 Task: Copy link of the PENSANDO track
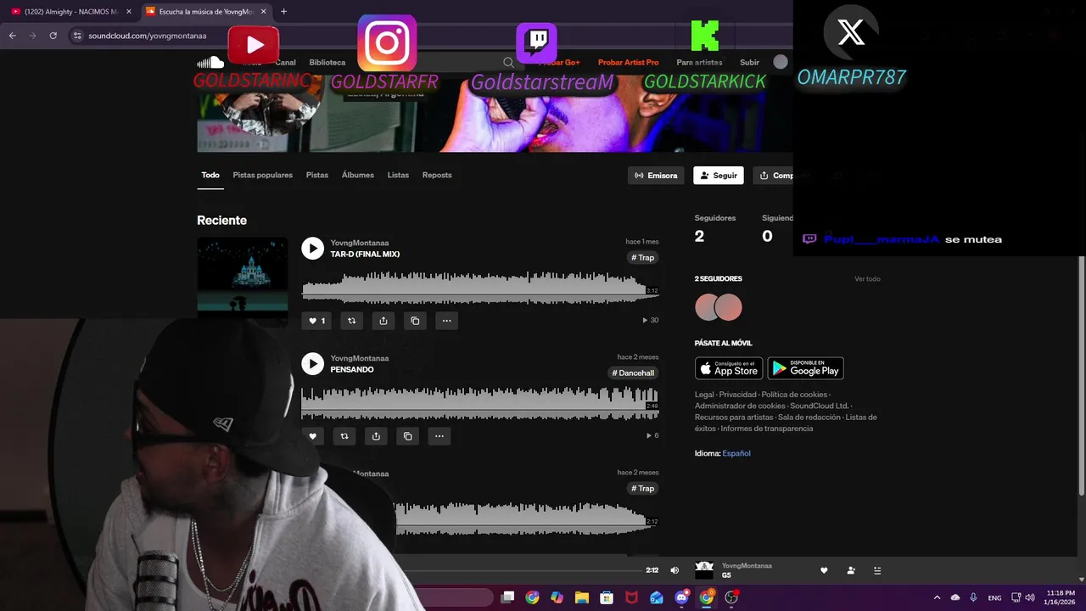pyautogui.click(x=408, y=436)
